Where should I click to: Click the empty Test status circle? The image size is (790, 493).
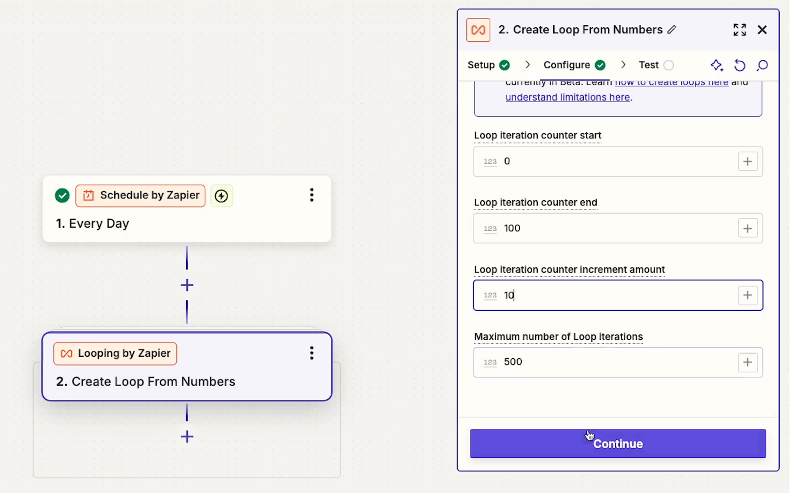coord(669,65)
